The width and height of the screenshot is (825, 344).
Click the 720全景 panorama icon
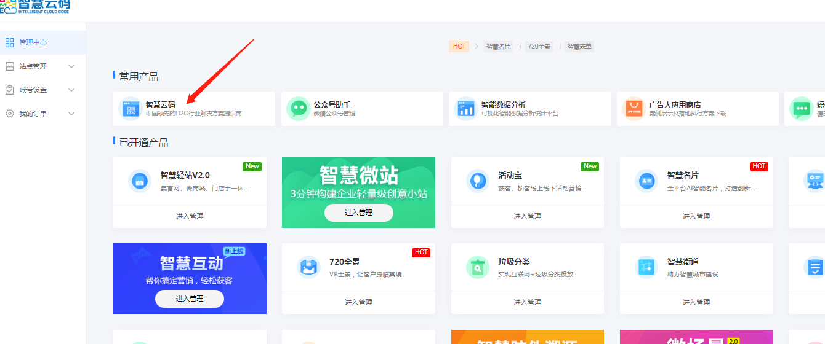click(x=309, y=267)
